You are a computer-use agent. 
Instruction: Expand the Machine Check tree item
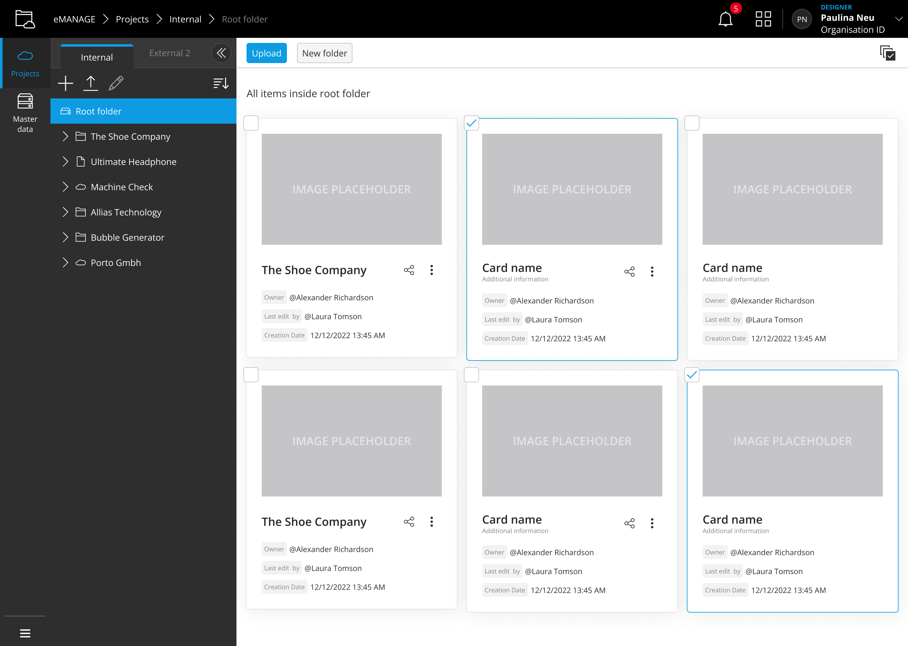click(66, 186)
